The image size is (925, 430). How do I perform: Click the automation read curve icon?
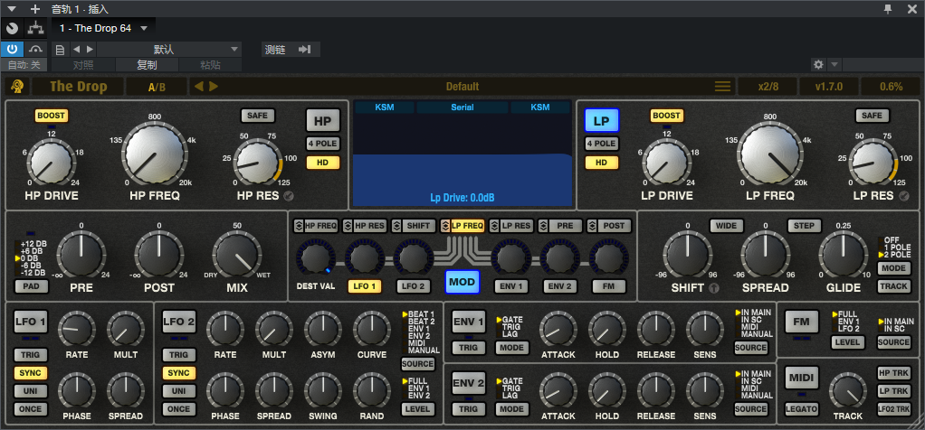[x=36, y=50]
